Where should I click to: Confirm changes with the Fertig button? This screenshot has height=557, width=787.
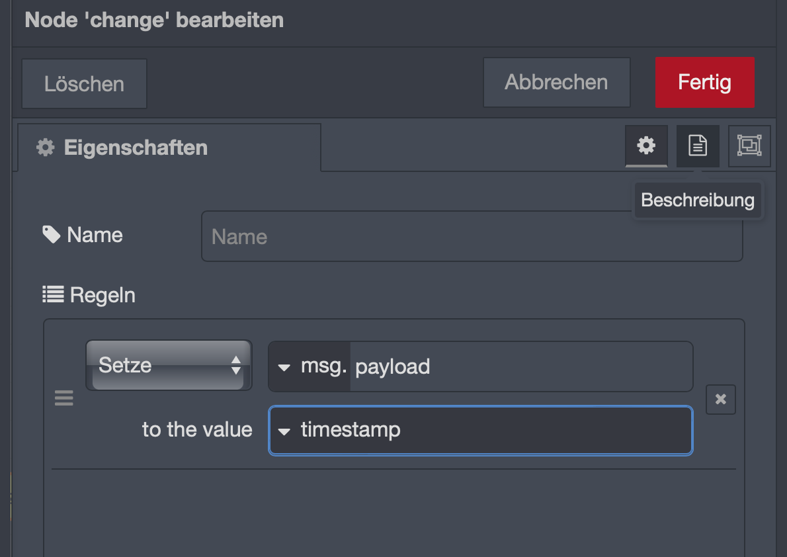(x=705, y=83)
